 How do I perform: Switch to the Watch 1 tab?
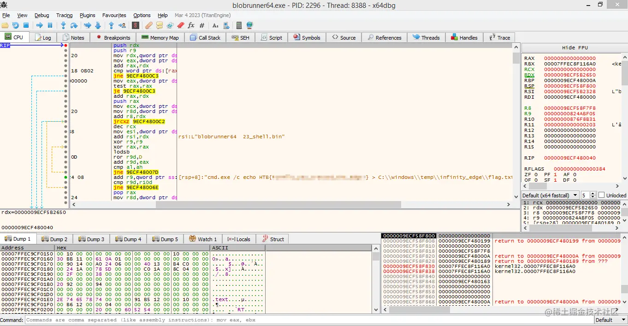pos(203,239)
